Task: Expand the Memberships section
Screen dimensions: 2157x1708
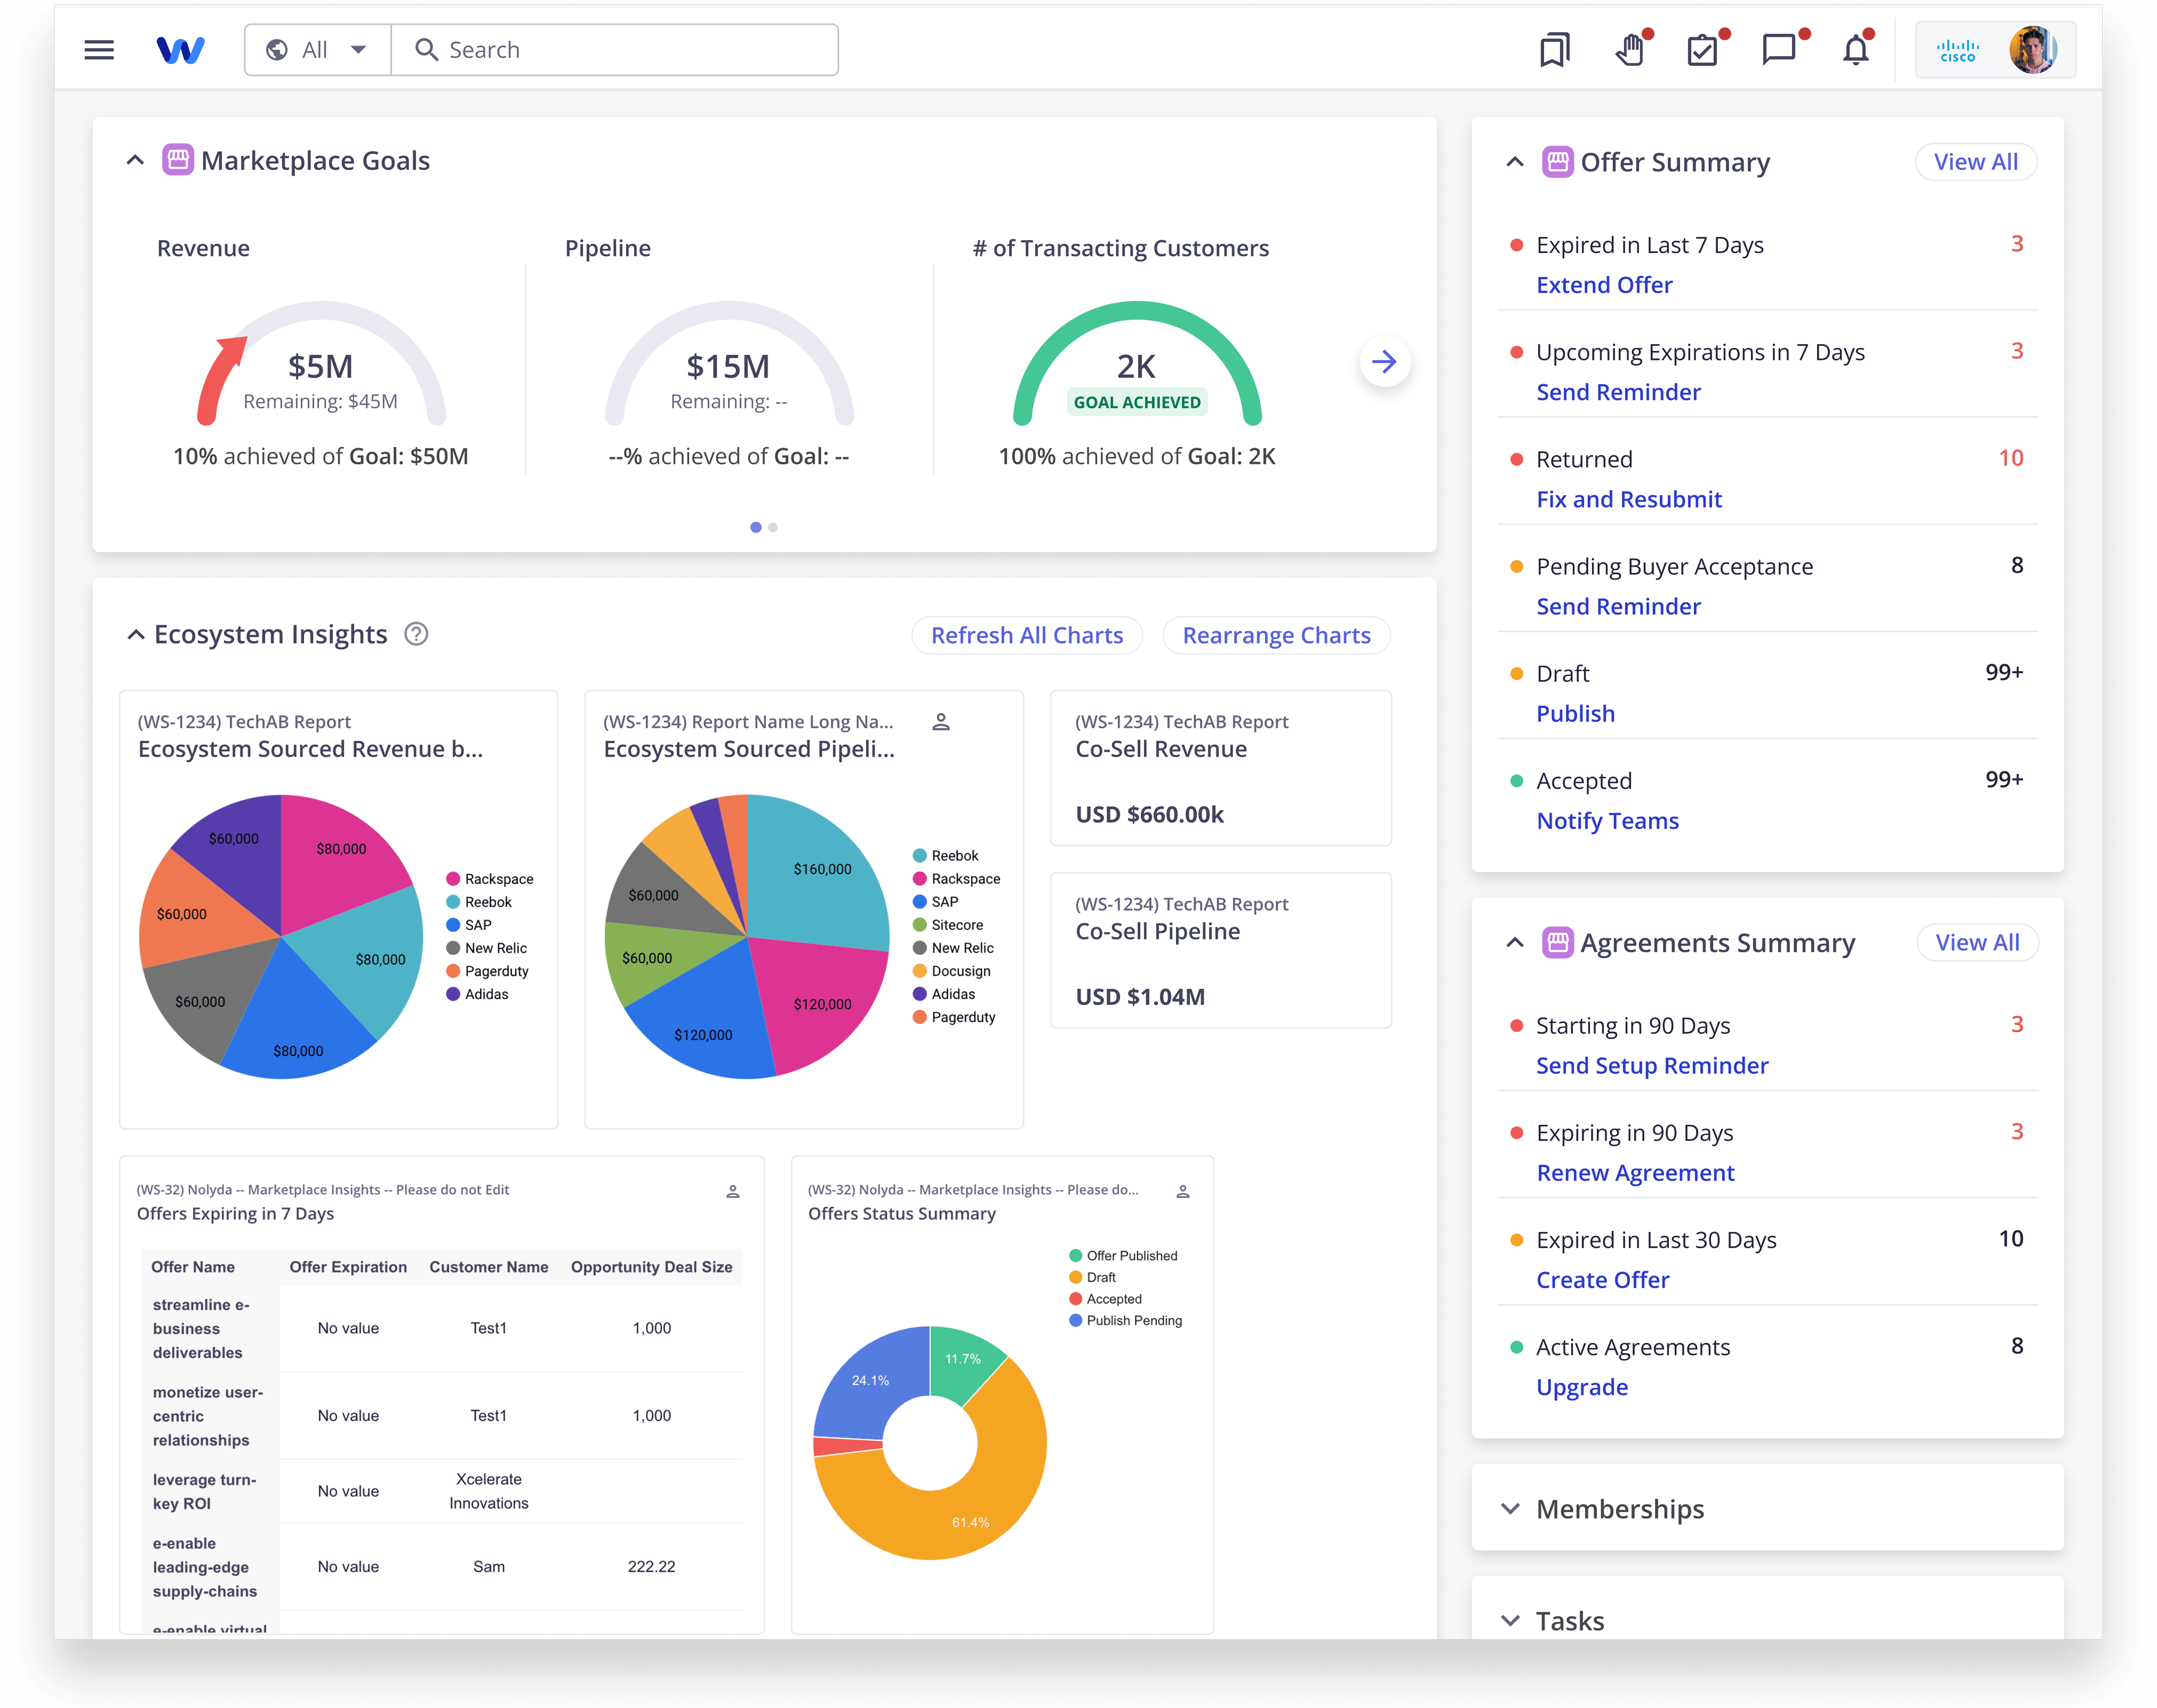Action: click(x=1511, y=1508)
